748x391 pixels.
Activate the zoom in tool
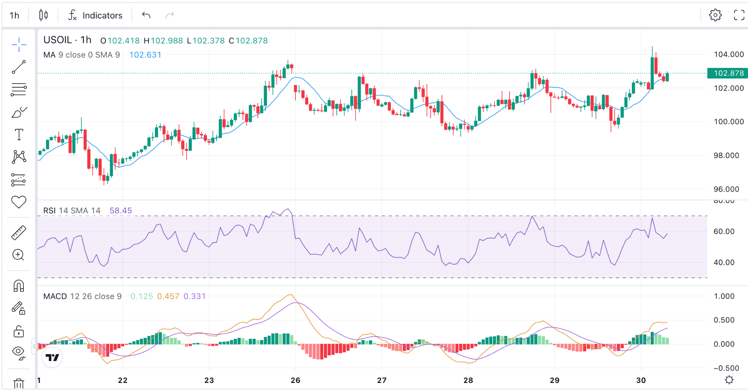tap(19, 255)
